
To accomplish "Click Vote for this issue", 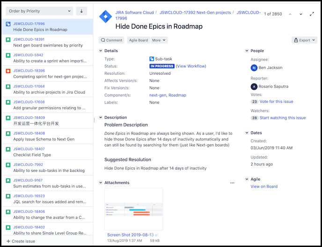I will click(x=277, y=102).
